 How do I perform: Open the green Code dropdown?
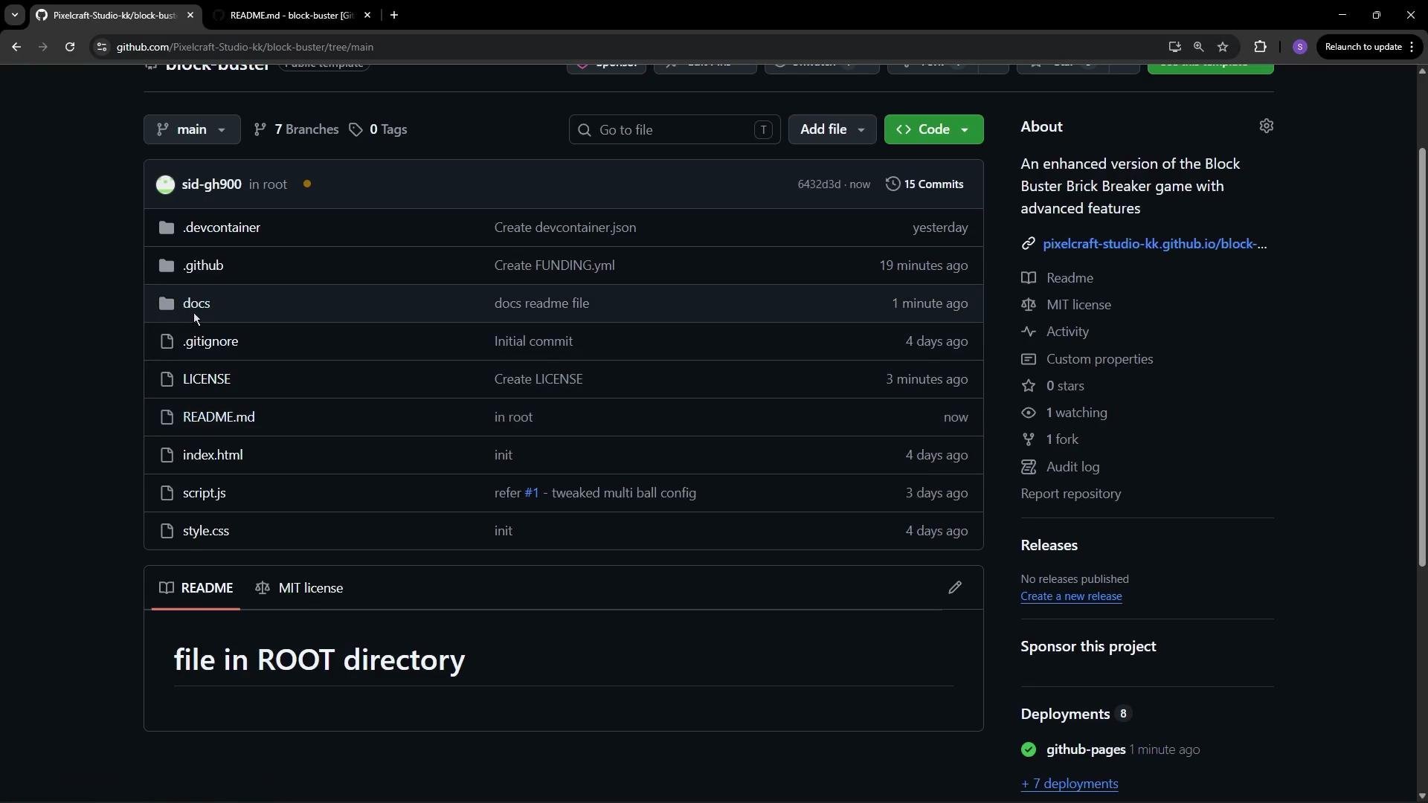point(933,129)
